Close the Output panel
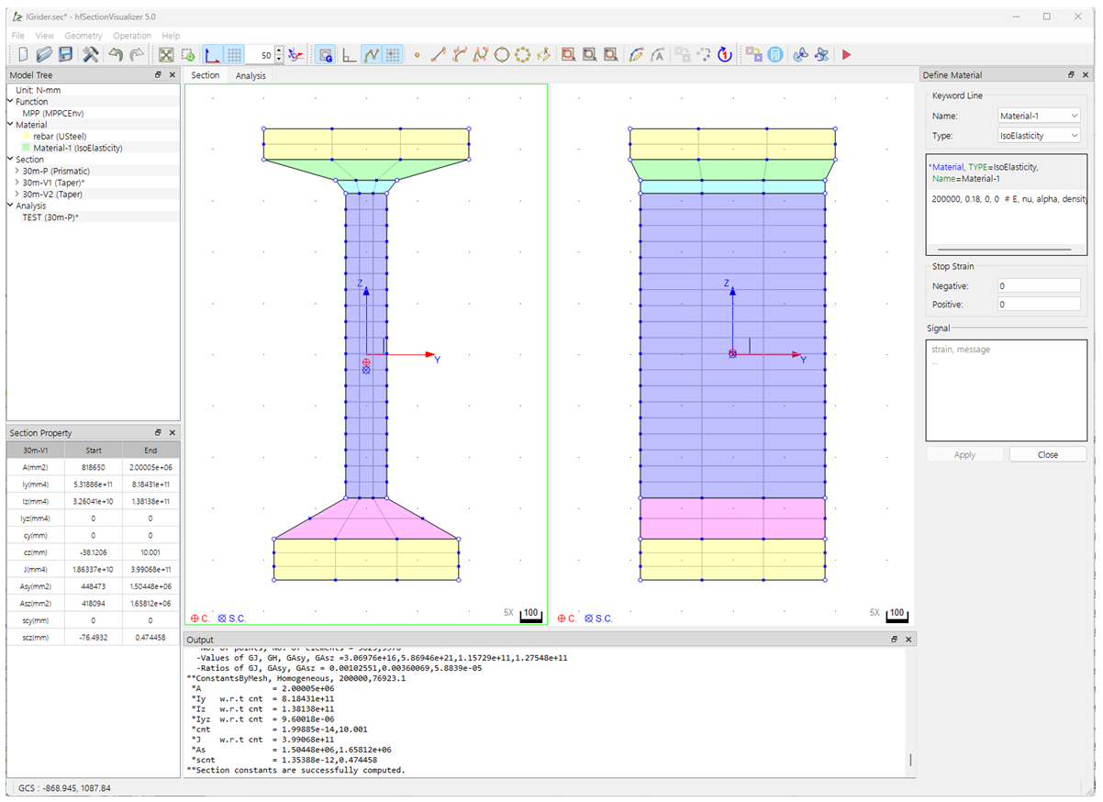Image resolution: width=1103 pixels, height=802 pixels. coord(908,640)
